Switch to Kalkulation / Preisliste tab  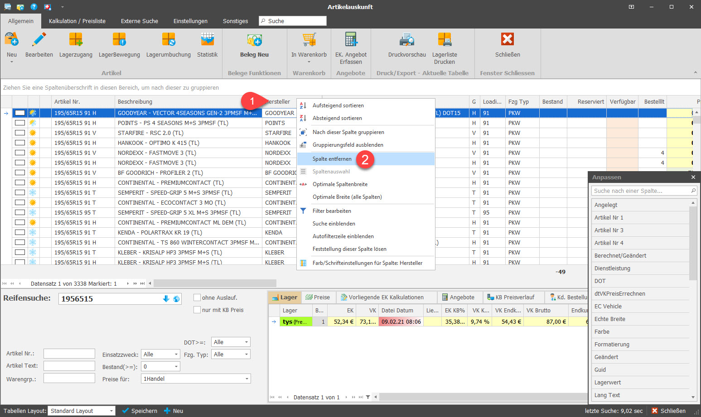click(77, 21)
